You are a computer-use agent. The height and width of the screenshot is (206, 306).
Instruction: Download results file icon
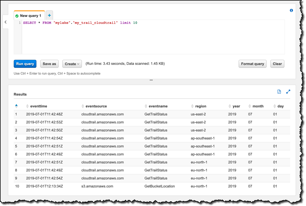[279, 92]
